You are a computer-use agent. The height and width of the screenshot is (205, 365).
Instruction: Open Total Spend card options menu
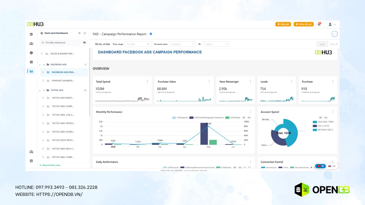147,82
